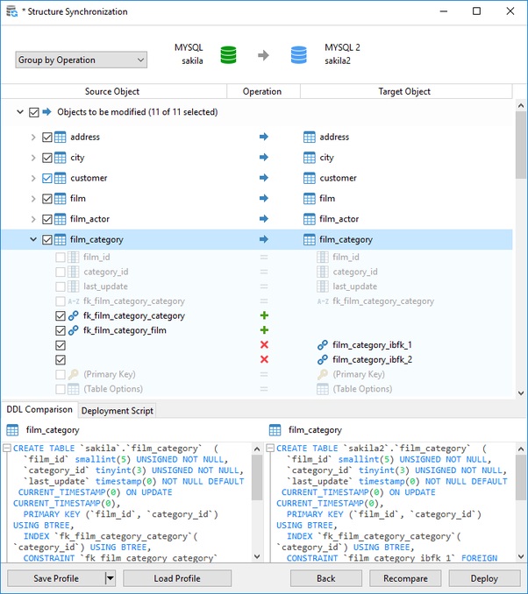Click the table icon next to source film
528x594 pixels.
[60, 198]
